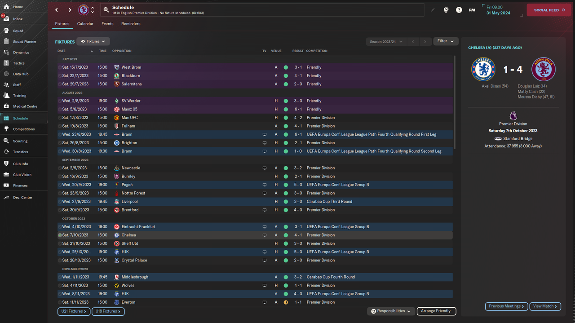Switch to the Calendar tab
Image resolution: width=575 pixels, height=323 pixels.
click(85, 24)
